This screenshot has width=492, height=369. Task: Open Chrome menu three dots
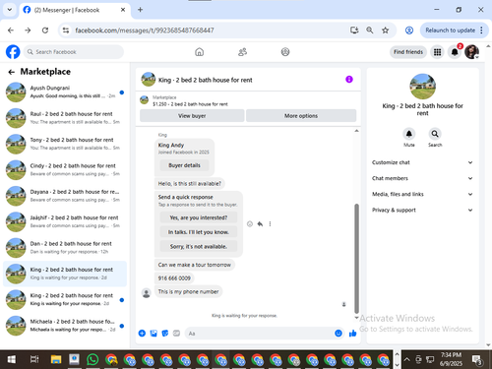tap(481, 31)
